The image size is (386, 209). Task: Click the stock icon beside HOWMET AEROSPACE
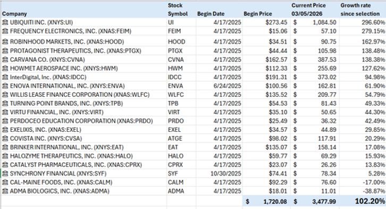click(x=5, y=69)
